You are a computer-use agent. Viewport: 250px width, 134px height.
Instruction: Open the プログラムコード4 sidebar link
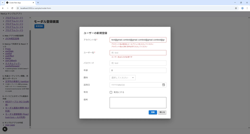[14, 27]
